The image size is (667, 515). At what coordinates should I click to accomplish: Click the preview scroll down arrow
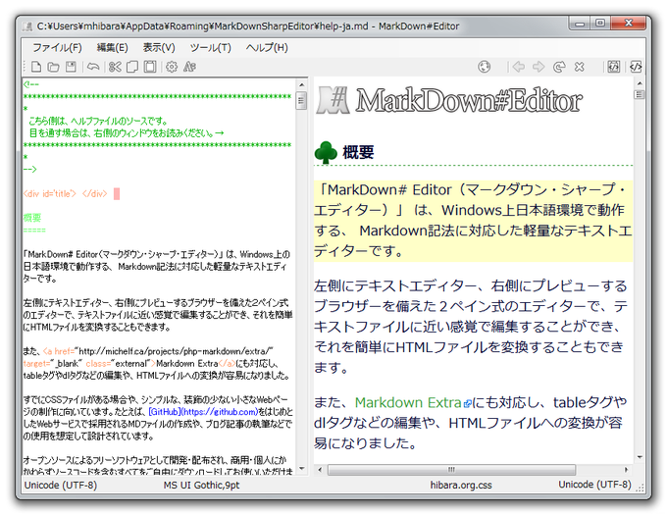pos(640,457)
